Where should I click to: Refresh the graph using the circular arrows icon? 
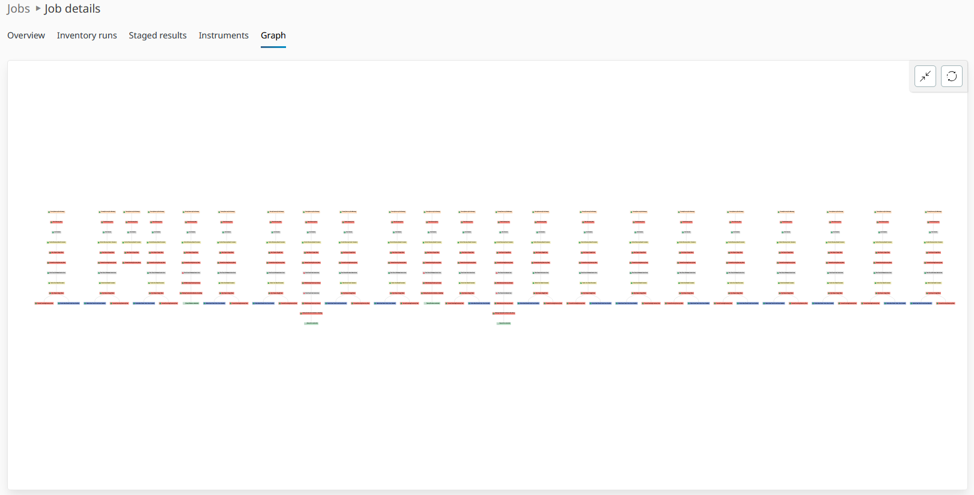(951, 76)
